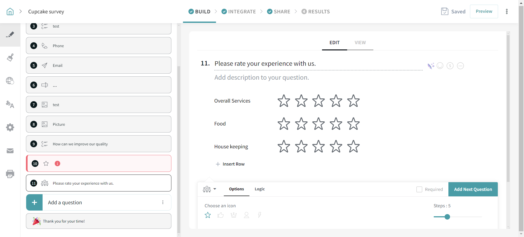This screenshot has height=237, width=524.
Task: Switch to the VIEW tab
Action: click(360, 43)
